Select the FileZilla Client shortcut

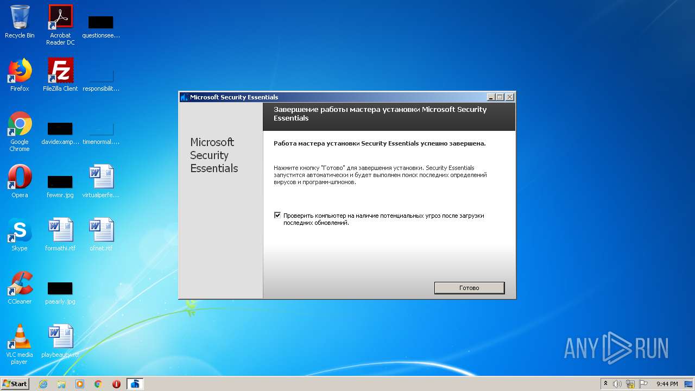(x=60, y=75)
